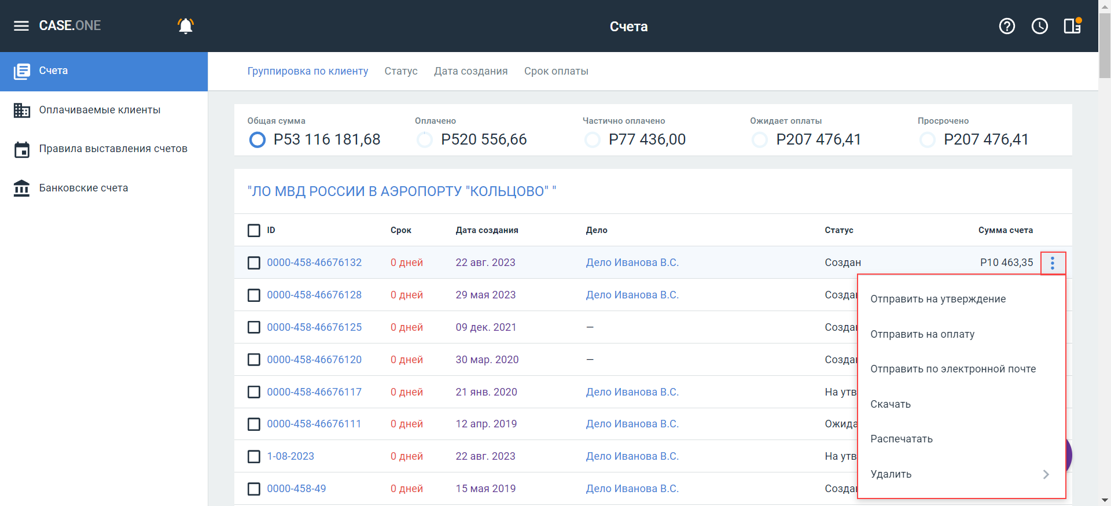Click the vertical scrollbar thumb
The image size is (1111, 506).
[1105, 46]
